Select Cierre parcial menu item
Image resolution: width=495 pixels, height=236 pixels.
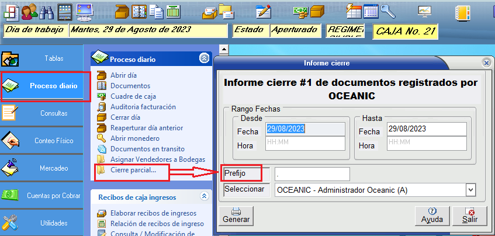click(133, 170)
